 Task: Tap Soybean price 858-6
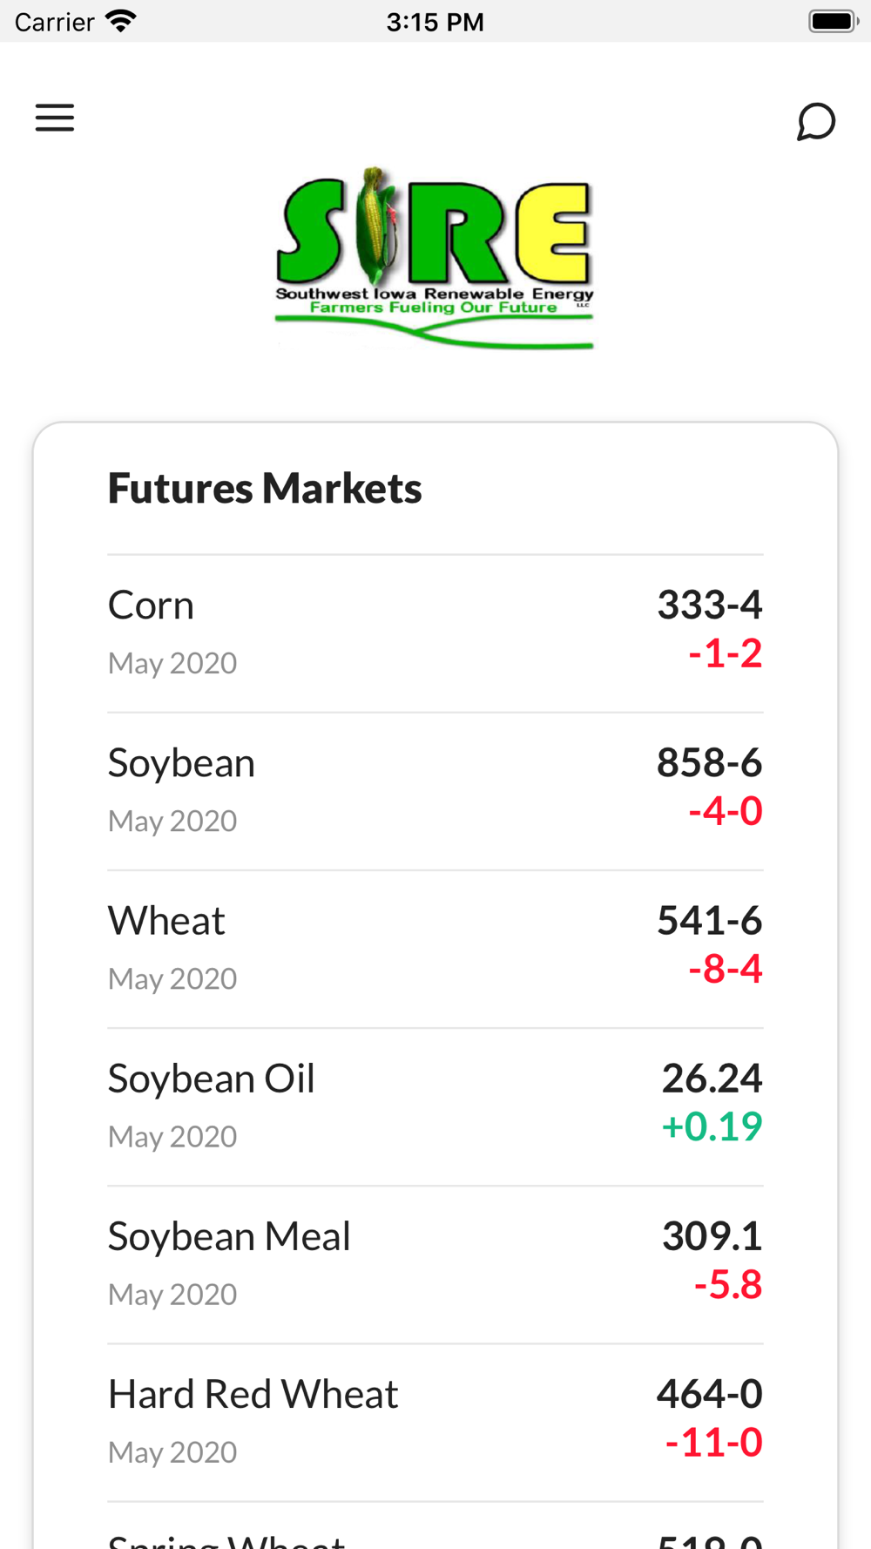point(709,762)
